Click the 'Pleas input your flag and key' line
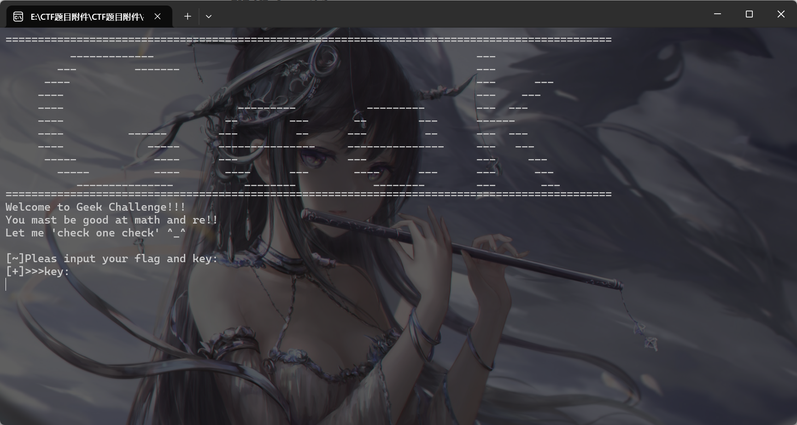This screenshot has width=797, height=425. click(x=111, y=259)
